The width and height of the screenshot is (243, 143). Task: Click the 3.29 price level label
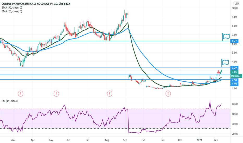(x=234, y=68)
